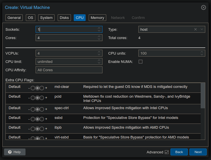Open the CPU Type dropdown
The image size is (211, 160).
click(202, 29)
